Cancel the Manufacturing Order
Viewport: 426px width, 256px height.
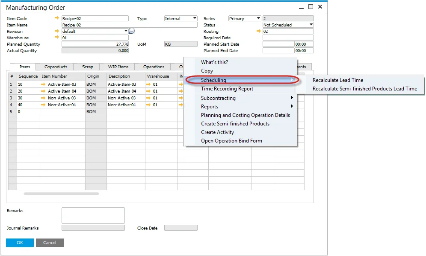click(50, 242)
